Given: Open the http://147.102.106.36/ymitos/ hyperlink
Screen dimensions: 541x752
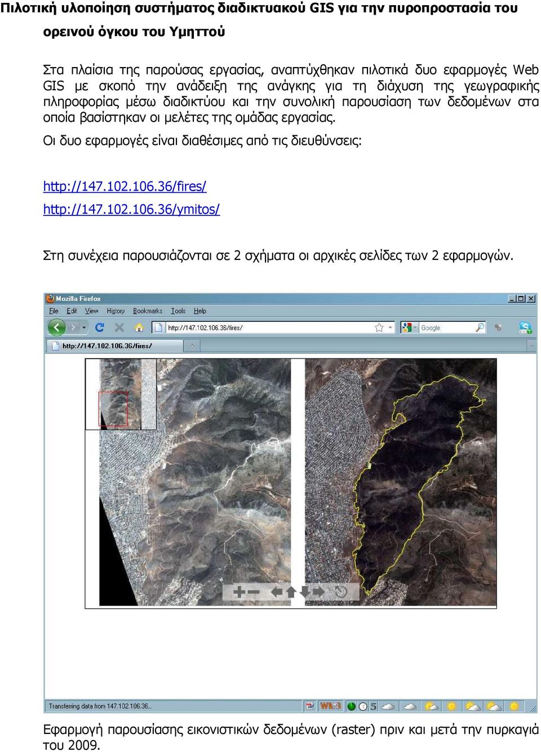Looking at the screenshot, I should pos(131,209).
